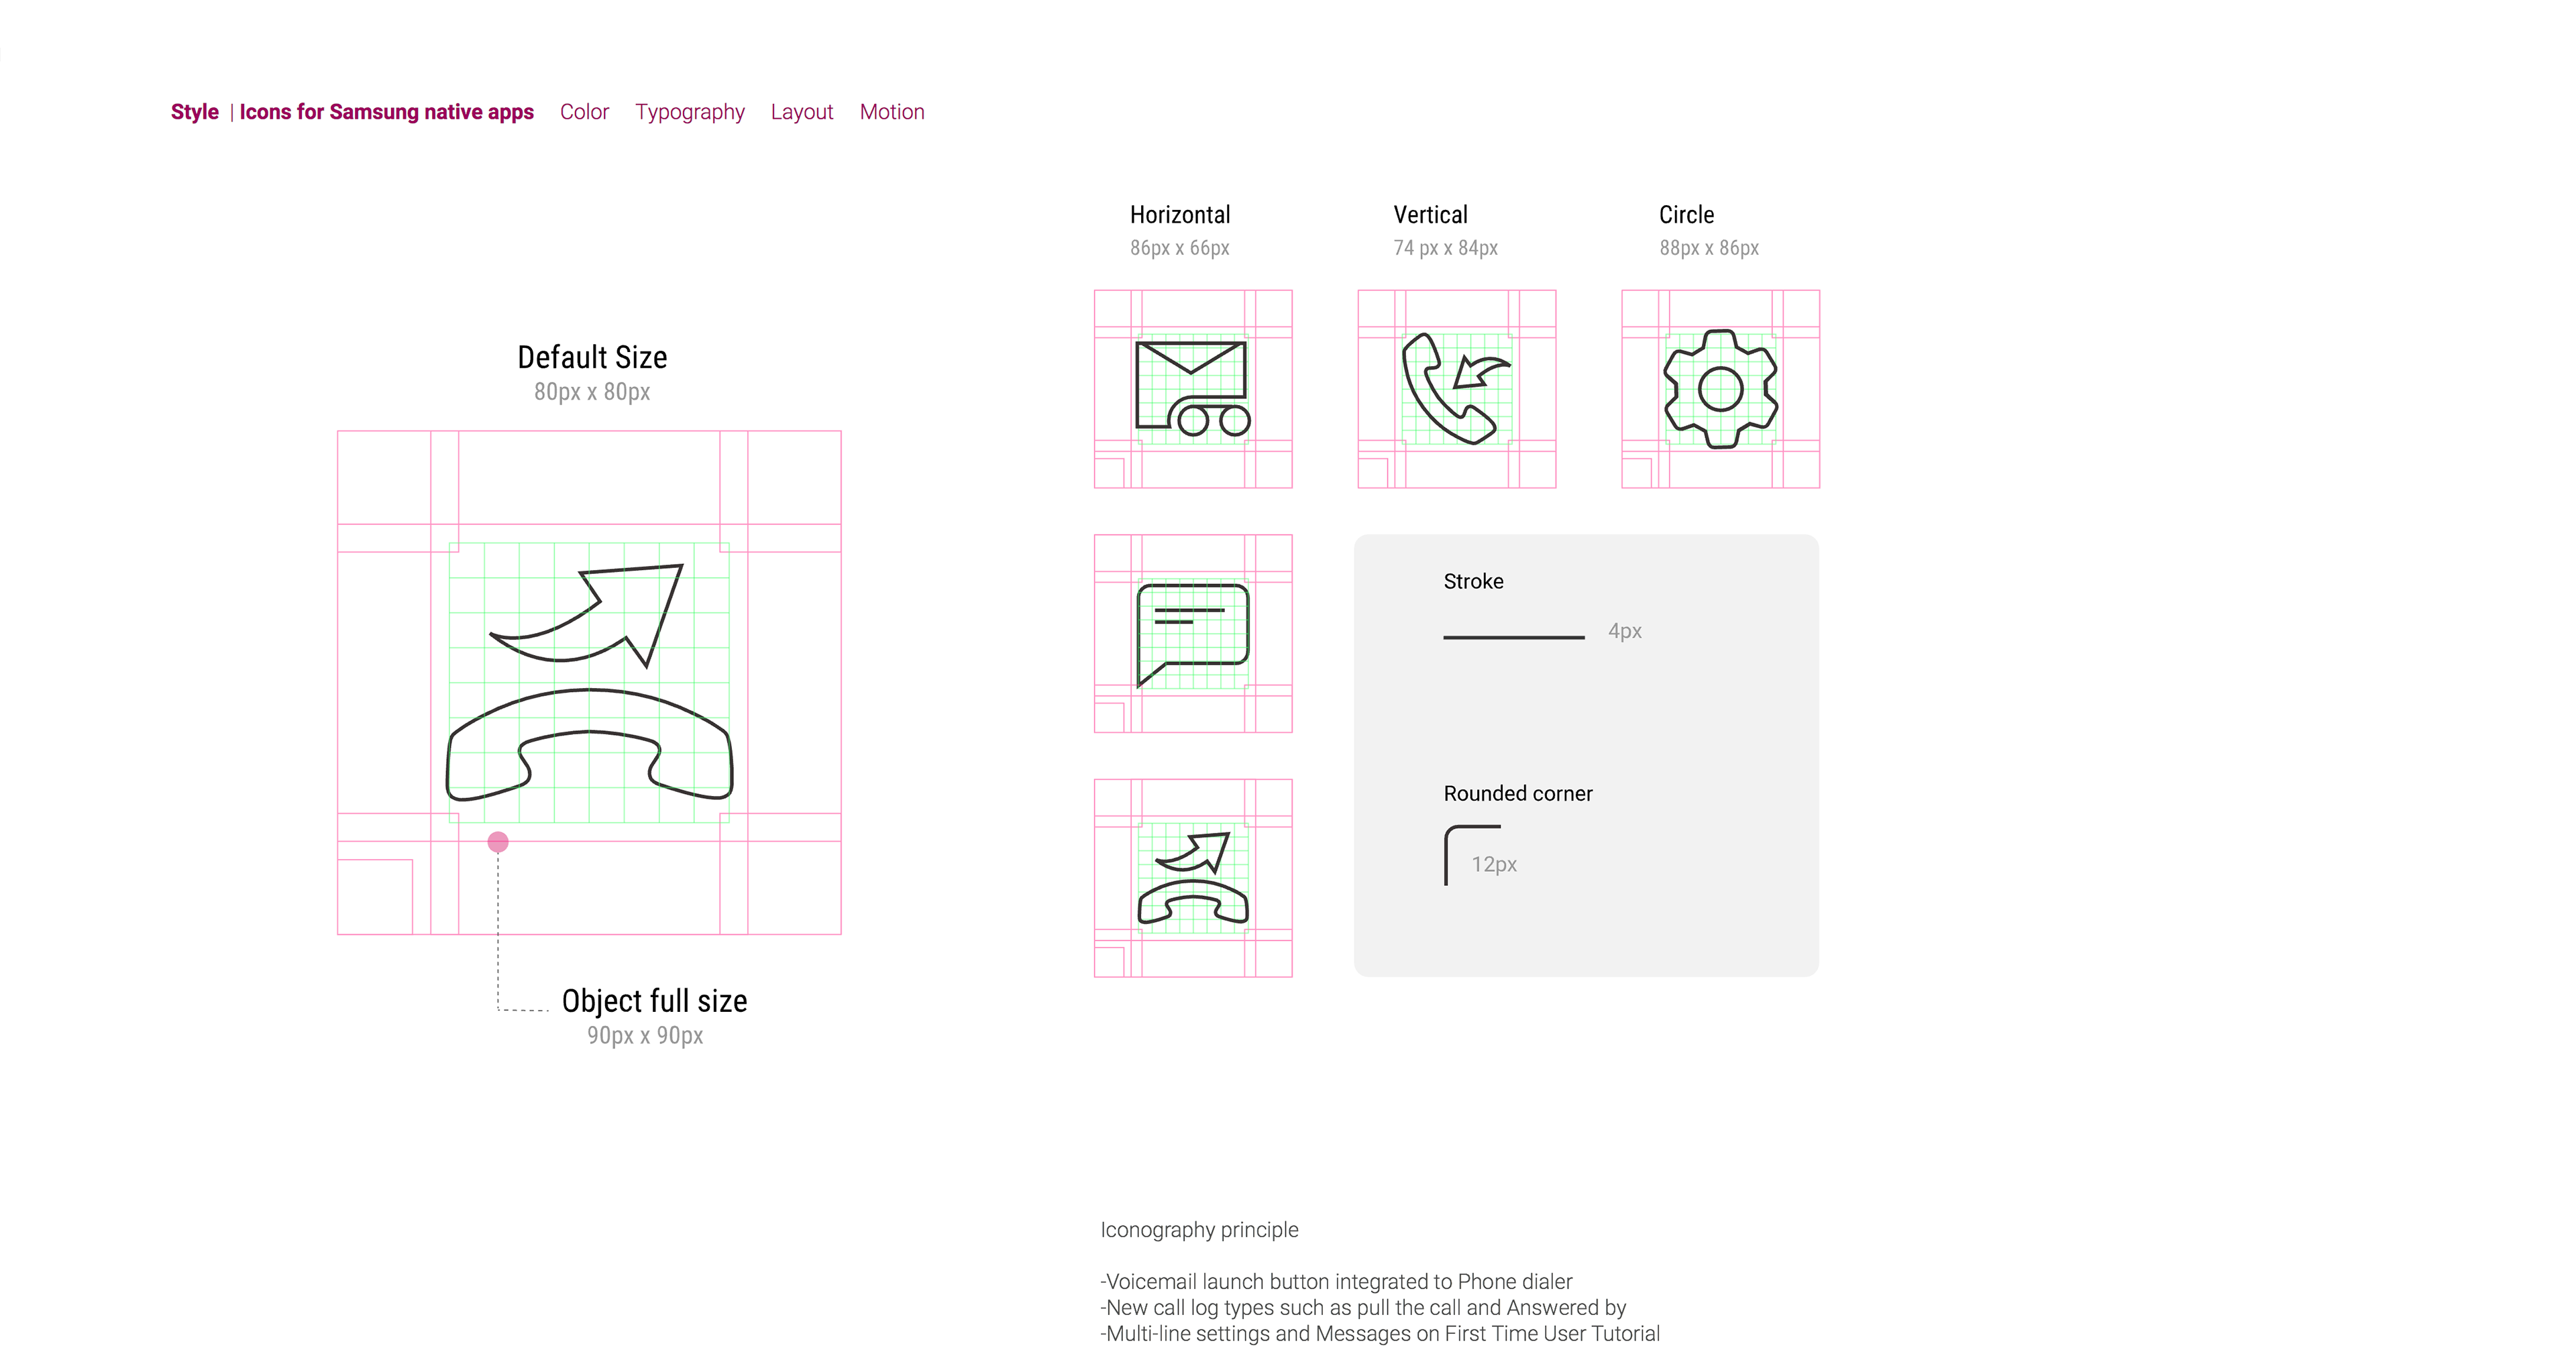The width and height of the screenshot is (2576, 1368).
Task: Click the pink dot marker
Action: coord(498,842)
